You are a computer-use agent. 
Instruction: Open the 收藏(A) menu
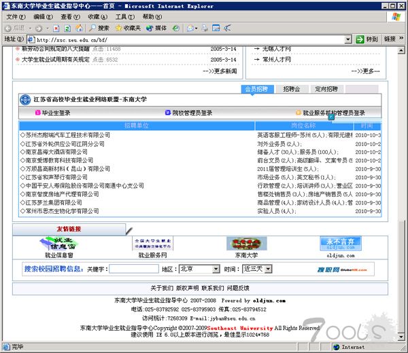(98, 17)
